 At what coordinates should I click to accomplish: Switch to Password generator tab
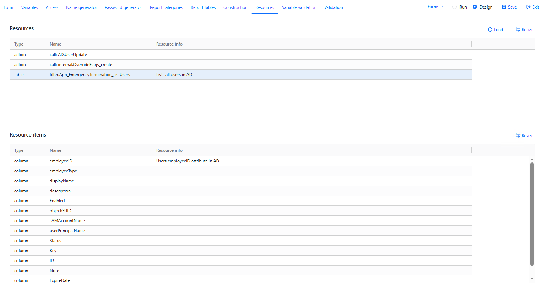(123, 7)
